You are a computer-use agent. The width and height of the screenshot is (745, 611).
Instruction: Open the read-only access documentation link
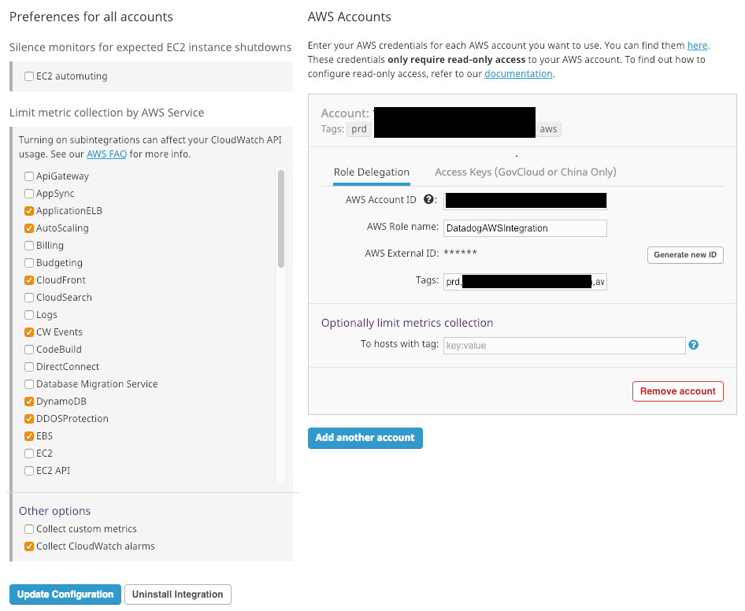(x=517, y=73)
